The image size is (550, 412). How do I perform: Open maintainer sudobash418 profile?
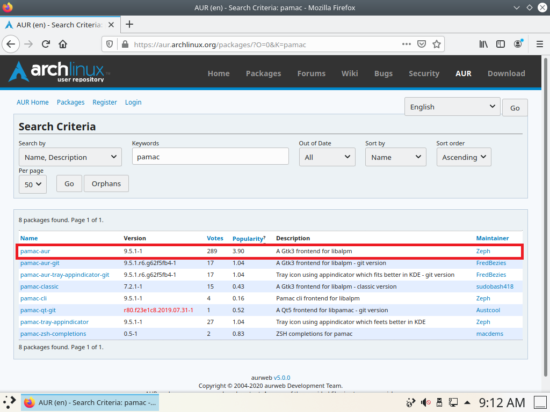[495, 286]
